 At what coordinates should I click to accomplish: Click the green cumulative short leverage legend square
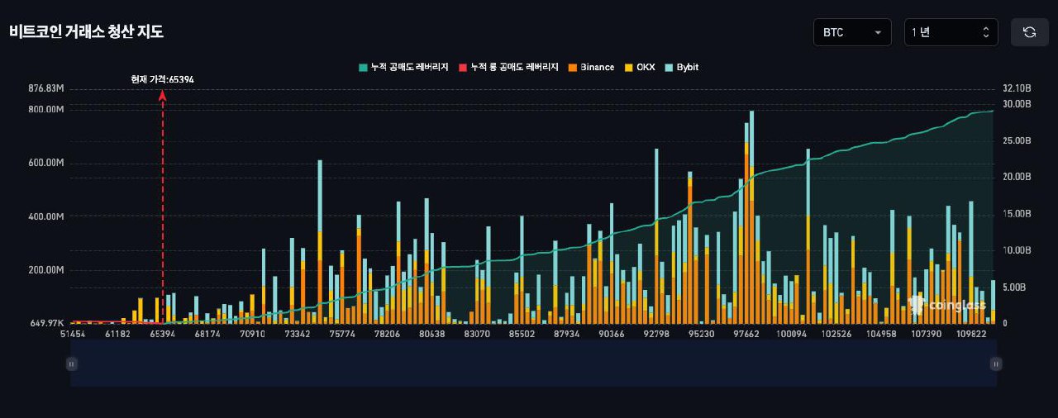point(363,67)
